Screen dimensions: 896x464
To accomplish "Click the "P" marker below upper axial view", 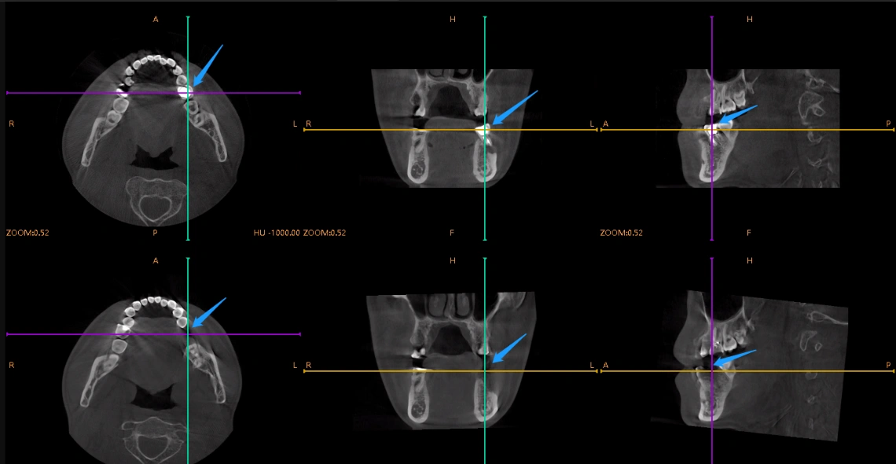I will tap(156, 233).
